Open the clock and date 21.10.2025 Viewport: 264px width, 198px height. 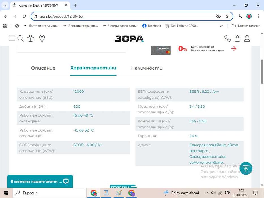point(241,193)
